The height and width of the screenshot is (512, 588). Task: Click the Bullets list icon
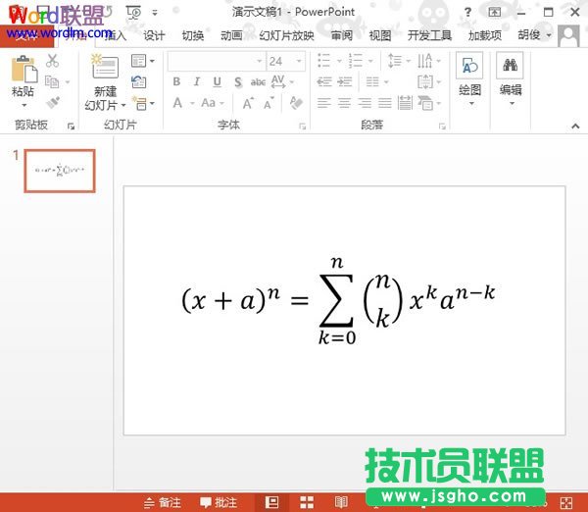tap(324, 61)
